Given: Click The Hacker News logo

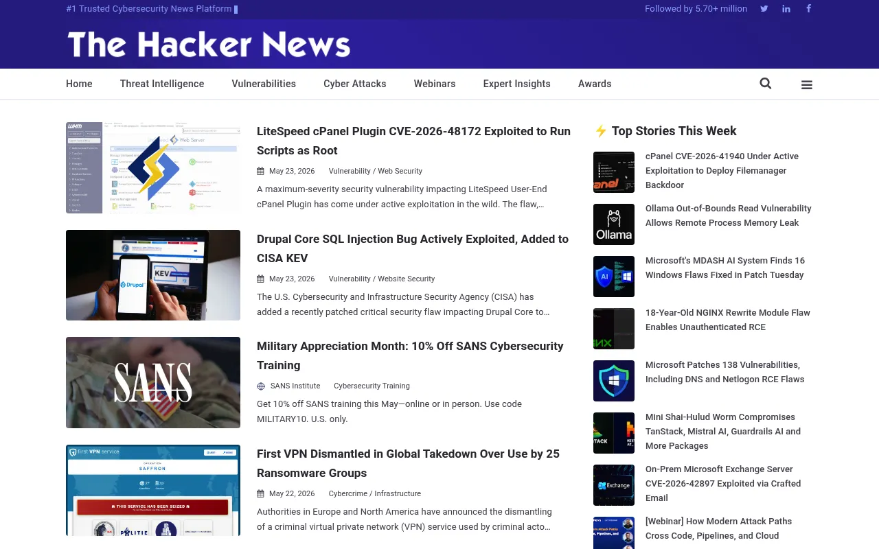Looking at the screenshot, I should 209,45.
